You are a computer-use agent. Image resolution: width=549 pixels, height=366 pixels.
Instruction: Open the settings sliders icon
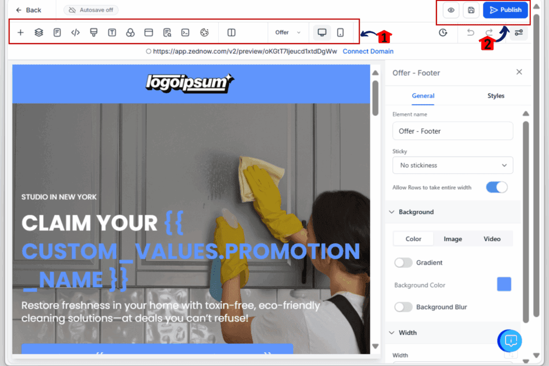(518, 33)
